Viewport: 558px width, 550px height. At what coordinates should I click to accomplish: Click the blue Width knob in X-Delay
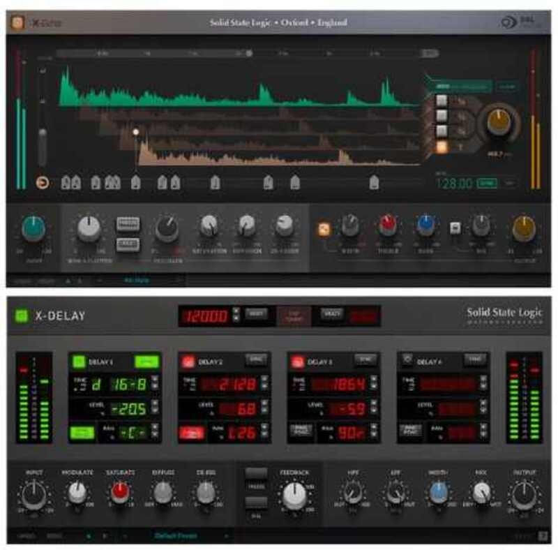437,493
